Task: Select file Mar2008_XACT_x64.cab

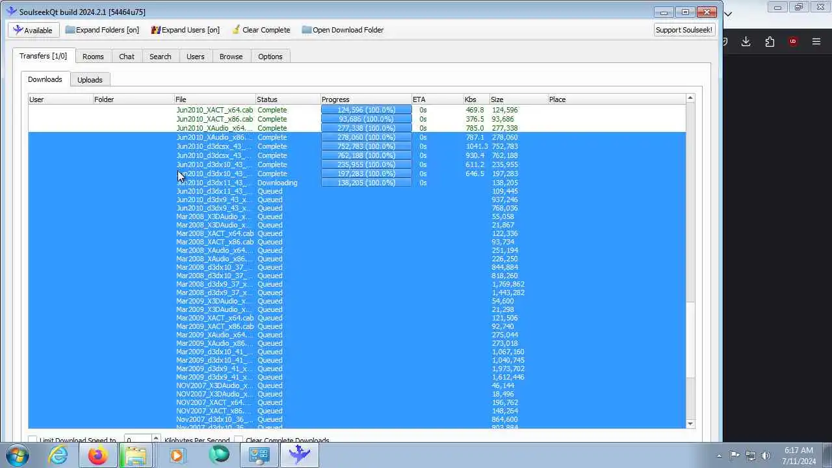Action: click(x=214, y=233)
